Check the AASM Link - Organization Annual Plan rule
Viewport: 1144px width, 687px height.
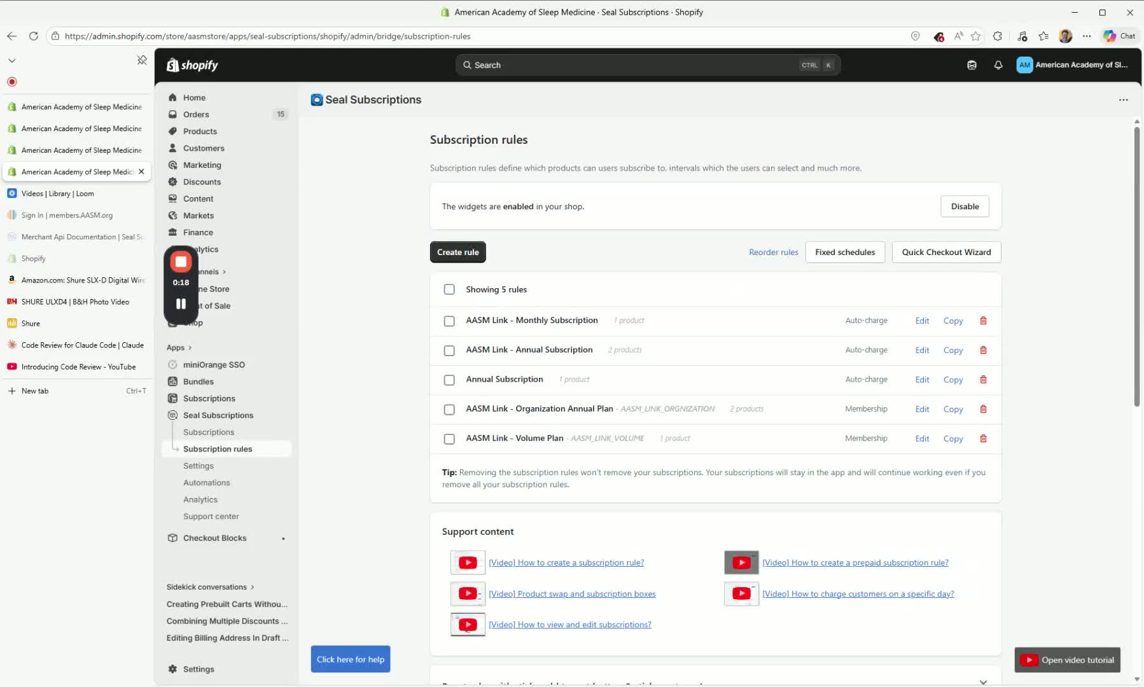[449, 409]
